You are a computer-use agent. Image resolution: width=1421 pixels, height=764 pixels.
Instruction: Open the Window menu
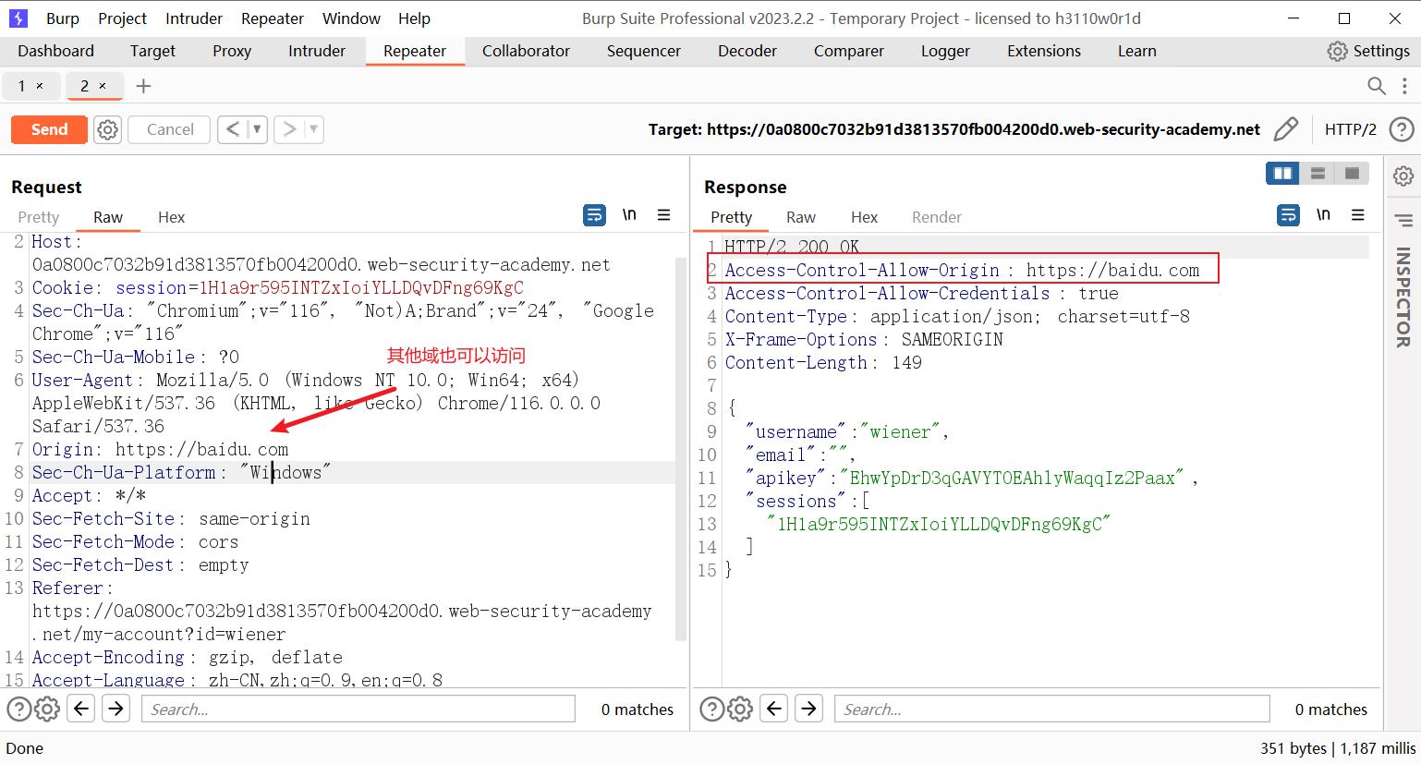point(351,18)
